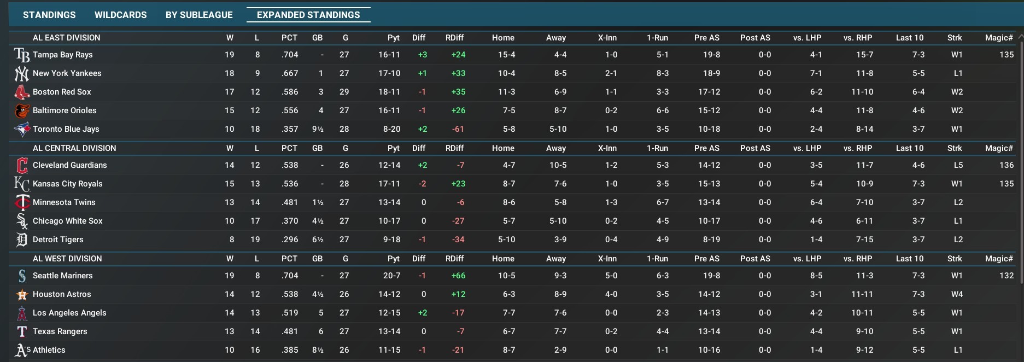Open the Seattle Mariners team link
This screenshot has height=362, width=1024.
click(x=62, y=276)
